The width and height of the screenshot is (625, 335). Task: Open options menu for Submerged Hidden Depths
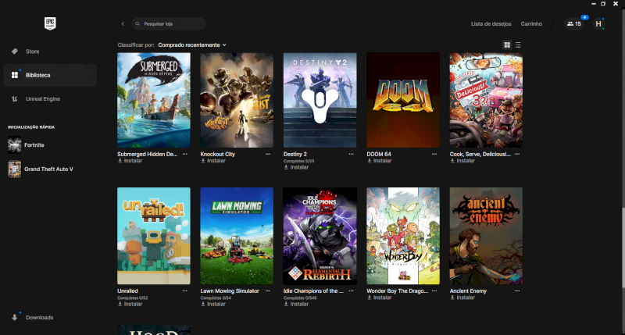click(x=185, y=154)
